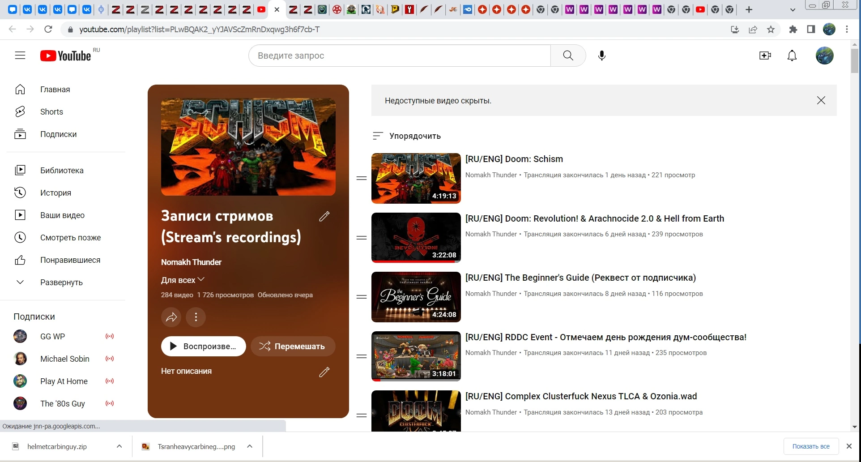This screenshot has width=861, height=462.
Task: Click the search magnifier button
Action: point(568,56)
